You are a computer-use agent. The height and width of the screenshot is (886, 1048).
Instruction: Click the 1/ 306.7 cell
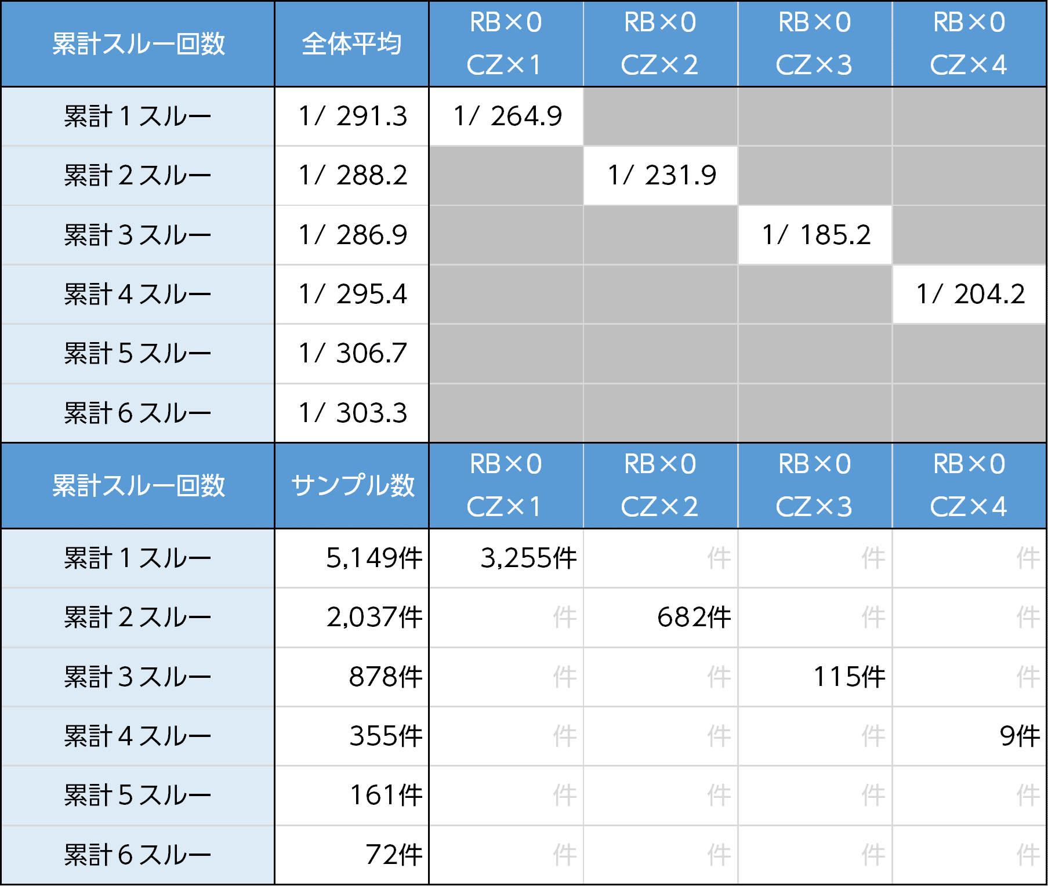[x=351, y=353]
